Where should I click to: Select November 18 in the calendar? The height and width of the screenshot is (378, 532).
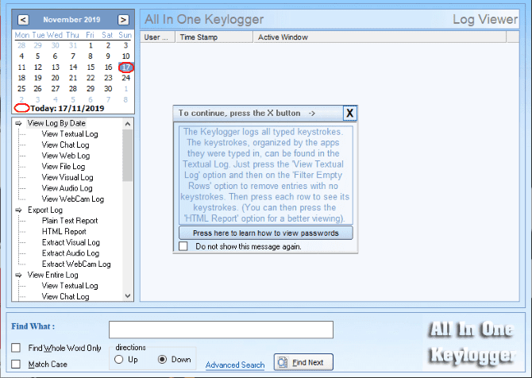[21, 78]
